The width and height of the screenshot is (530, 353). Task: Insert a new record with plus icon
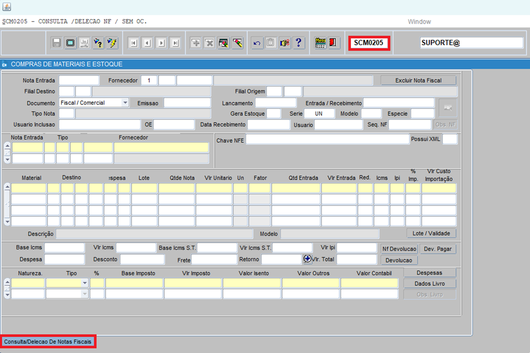(196, 43)
